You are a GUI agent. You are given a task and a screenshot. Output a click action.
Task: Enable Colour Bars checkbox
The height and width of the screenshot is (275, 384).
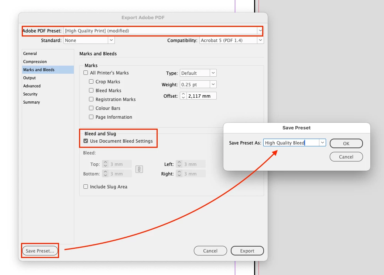pyautogui.click(x=91, y=108)
